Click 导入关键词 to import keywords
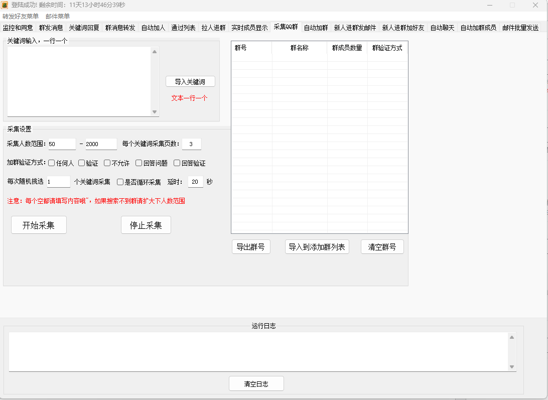The width and height of the screenshot is (548, 400). (x=190, y=81)
